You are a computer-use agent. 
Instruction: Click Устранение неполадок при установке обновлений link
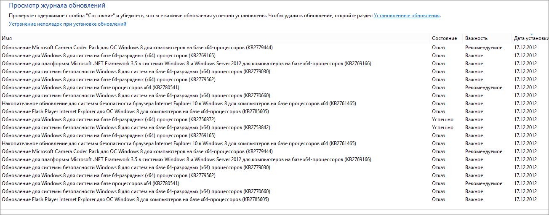[x=67, y=24]
